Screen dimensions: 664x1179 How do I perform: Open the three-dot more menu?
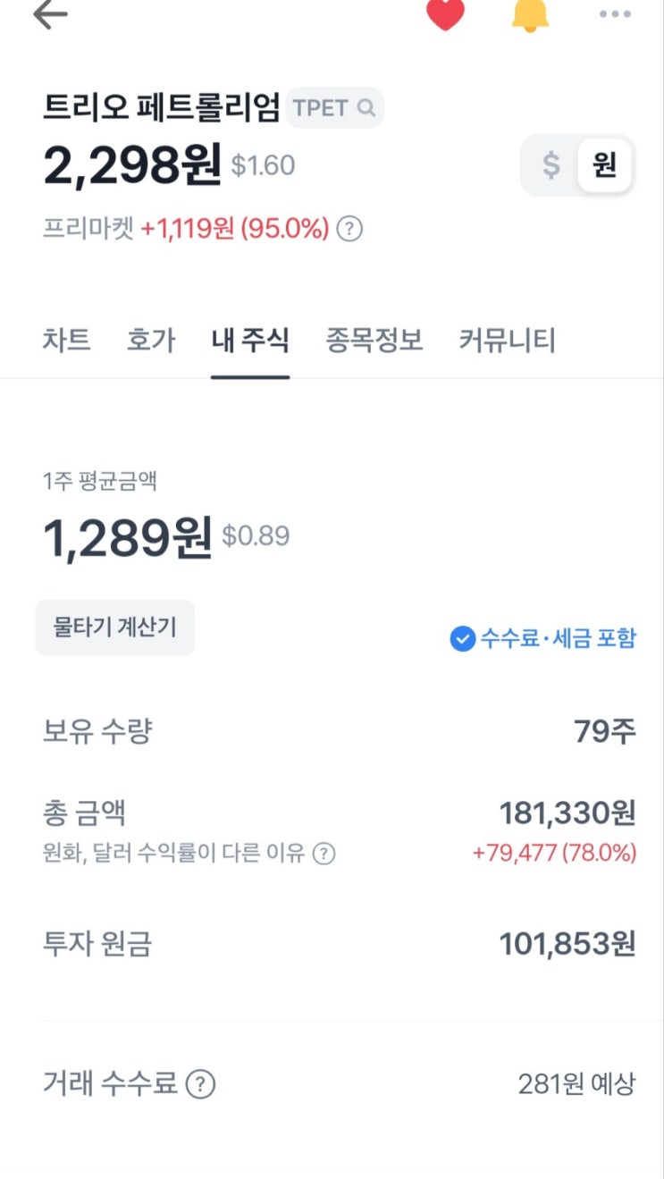[615, 14]
